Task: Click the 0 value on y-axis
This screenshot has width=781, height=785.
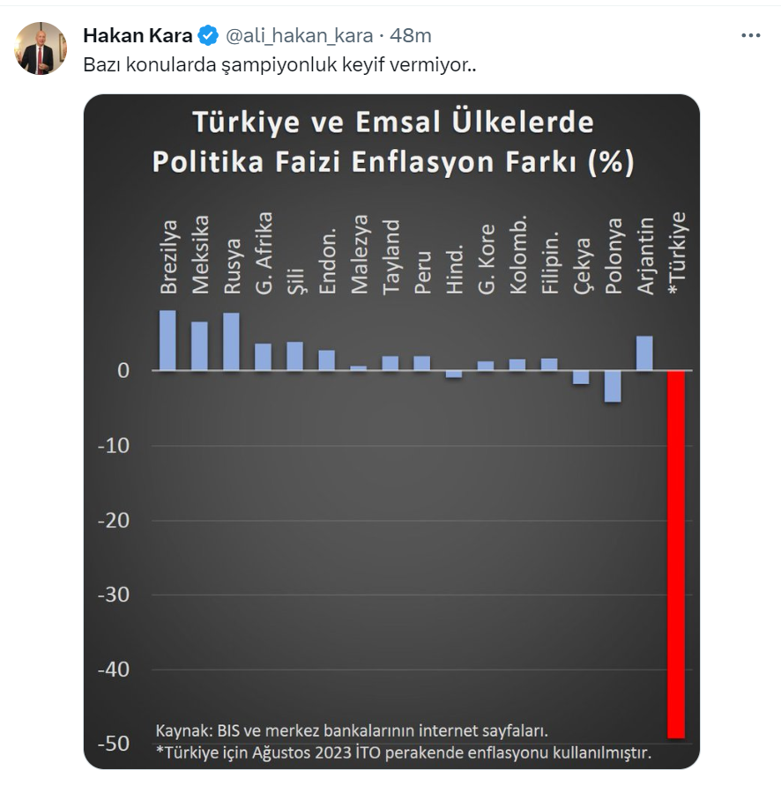Action: tap(123, 371)
